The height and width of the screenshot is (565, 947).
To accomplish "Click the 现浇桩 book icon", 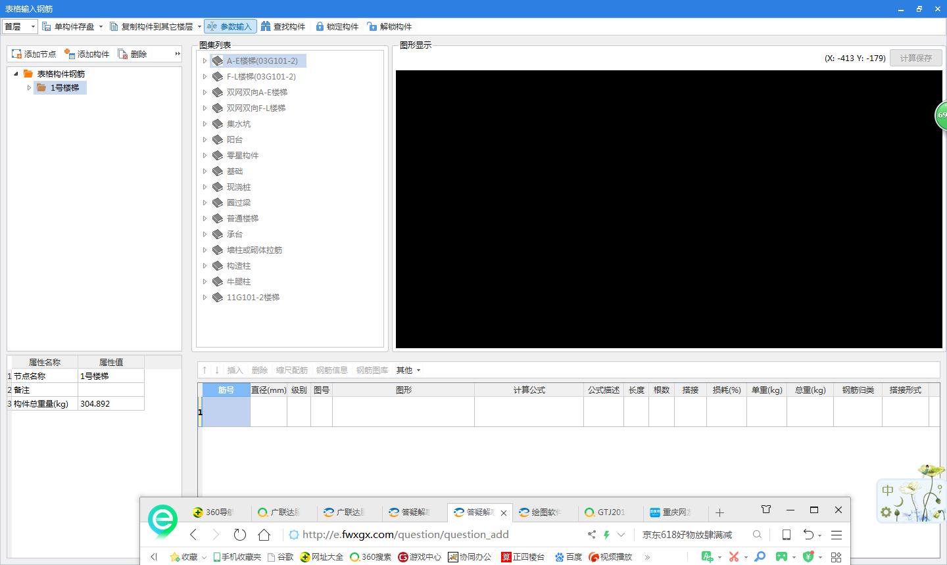I will (x=217, y=187).
